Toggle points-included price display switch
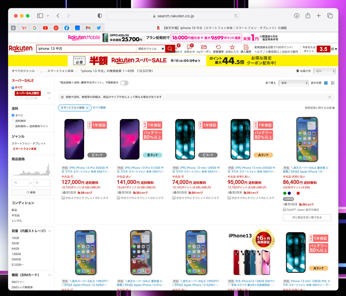The width and height of the screenshot is (346, 296). pos(124,83)
